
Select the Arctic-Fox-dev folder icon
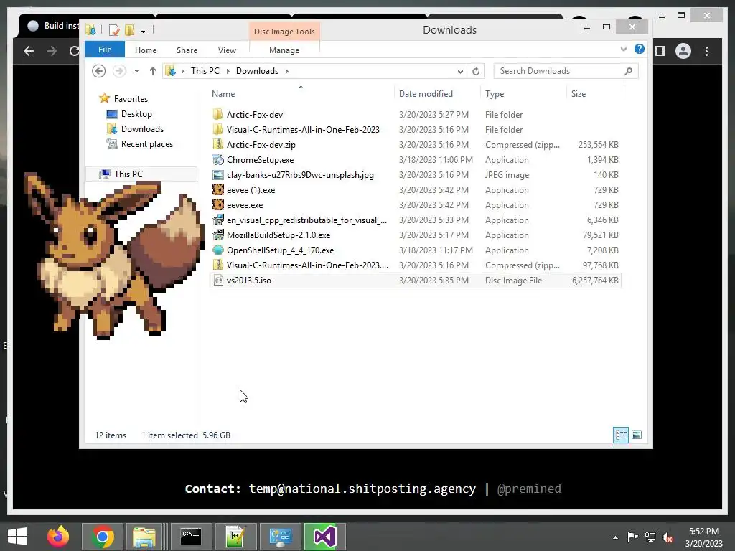click(x=217, y=114)
